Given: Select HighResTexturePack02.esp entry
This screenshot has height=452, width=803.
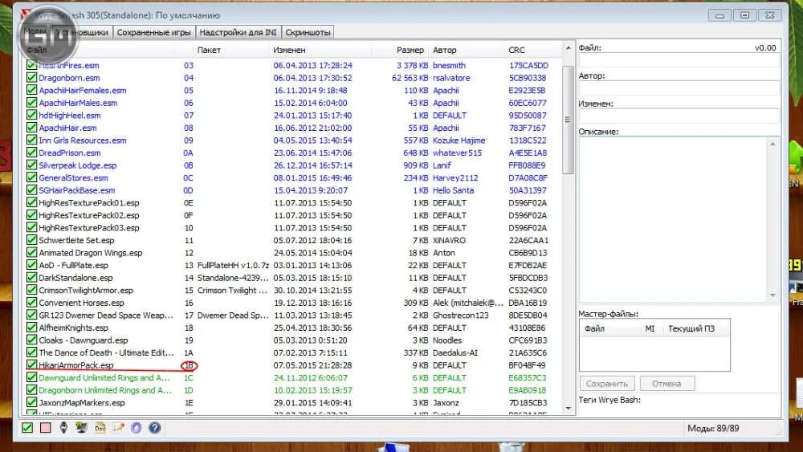Looking at the screenshot, I should pyautogui.click(x=89, y=215).
